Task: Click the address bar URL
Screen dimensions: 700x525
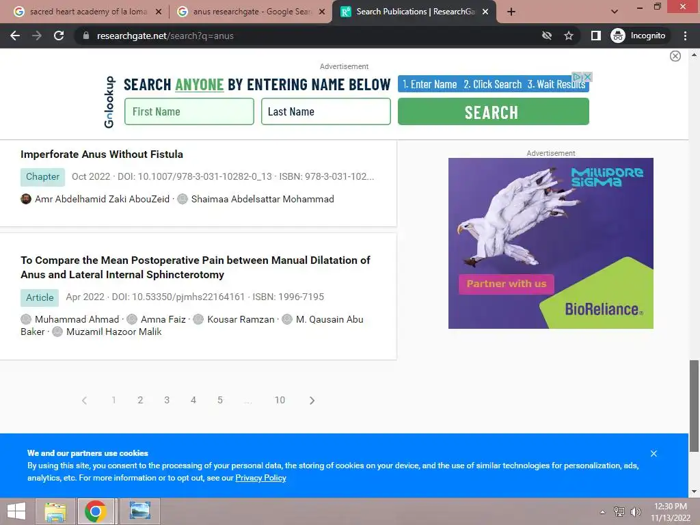Action: (x=165, y=36)
